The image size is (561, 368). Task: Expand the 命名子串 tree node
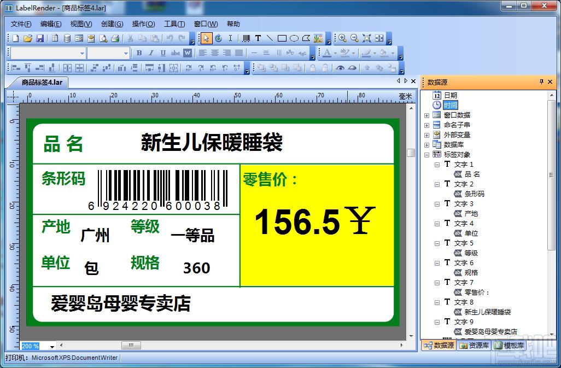click(x=426, y=125)
